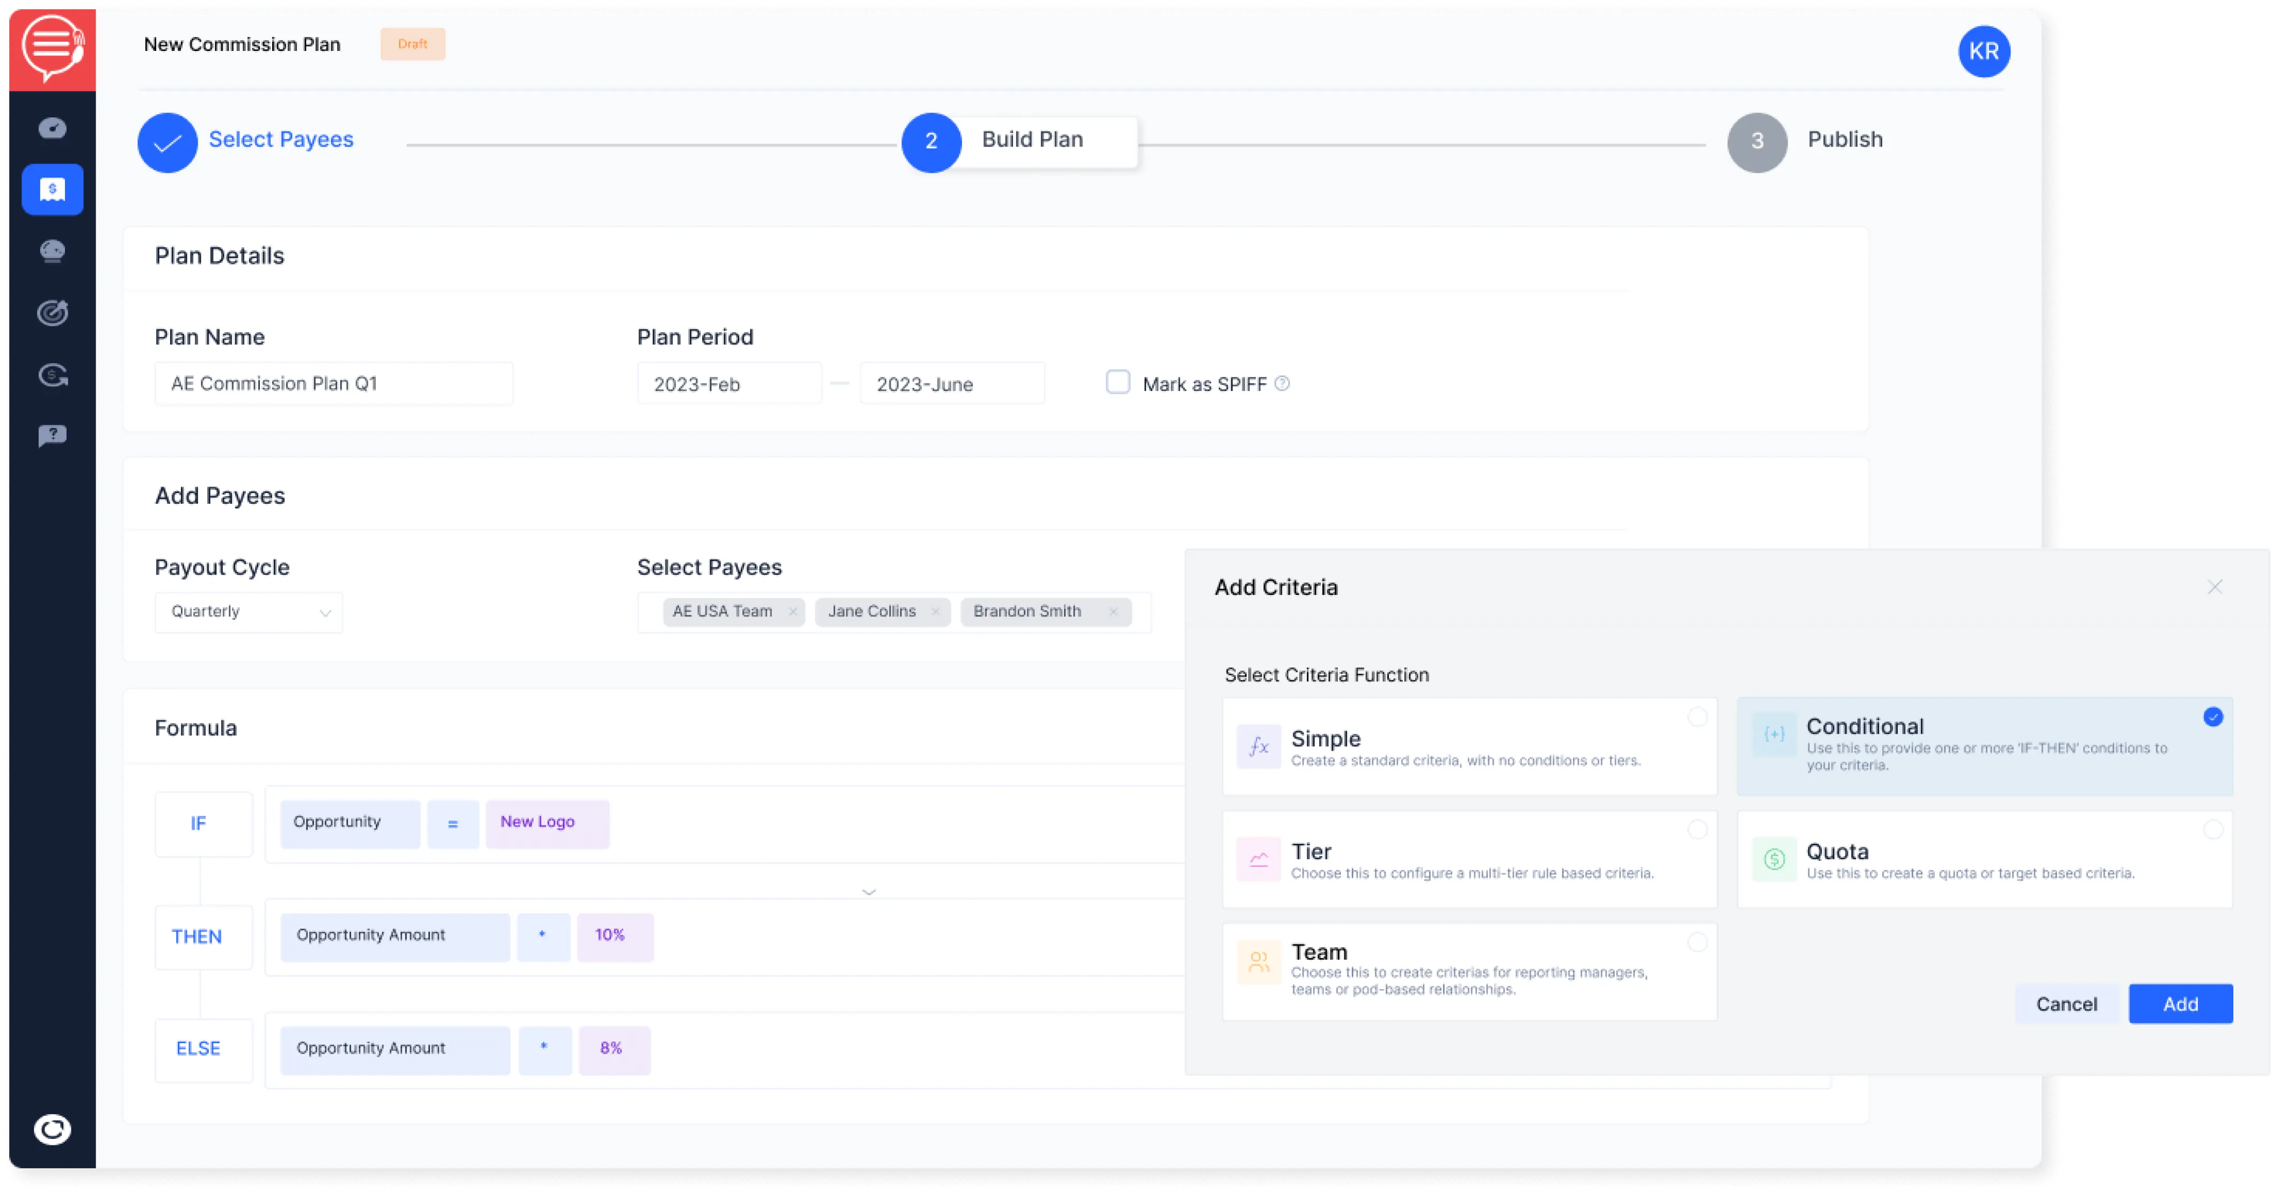The height and width of the screenshot is (1193, 2272).
Task: Click the Mark as SPIFF info icon
Action: pos(1283,384)
